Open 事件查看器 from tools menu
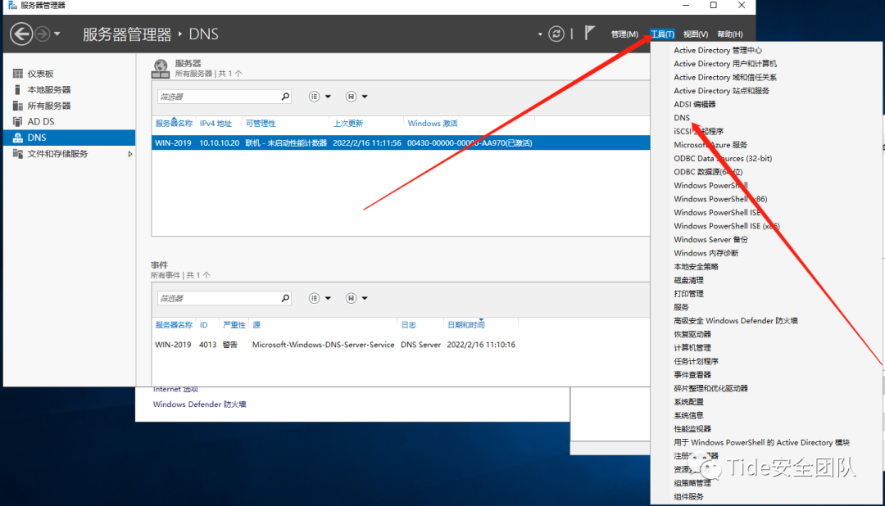Viewport: 885px width, 506px height. pyautogui.click(x=692, y=375)
